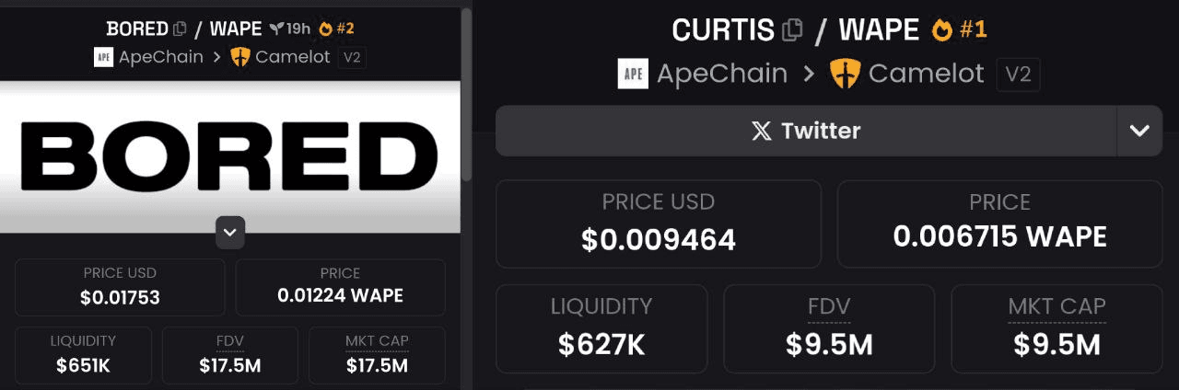
Task: Click the 19h pair age sprout icon
Action: [276, 29]
